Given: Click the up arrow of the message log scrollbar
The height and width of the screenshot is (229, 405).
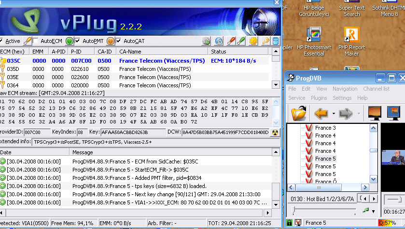Looking at the screenshot, I should [276, 152].
